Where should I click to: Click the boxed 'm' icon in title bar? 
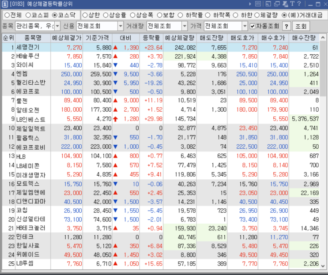(x=258, y=4)
